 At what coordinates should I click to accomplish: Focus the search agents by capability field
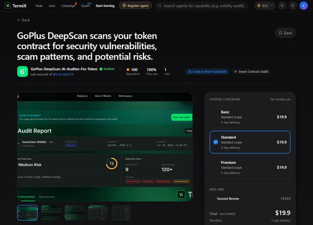tap(201, 6)
